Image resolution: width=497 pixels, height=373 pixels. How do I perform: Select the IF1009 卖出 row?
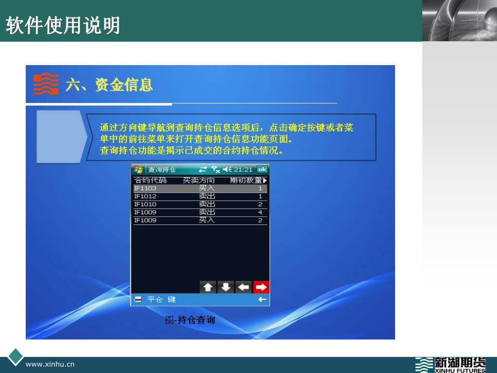coord(200,212)
